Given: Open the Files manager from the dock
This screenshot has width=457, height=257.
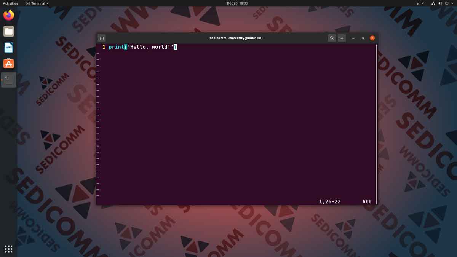Looking at the screenshot, I should [8, 31].
